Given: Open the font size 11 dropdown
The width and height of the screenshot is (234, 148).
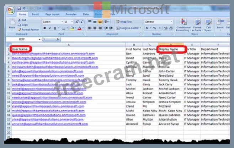Looking at the screenshot, I should click(72, 22).
